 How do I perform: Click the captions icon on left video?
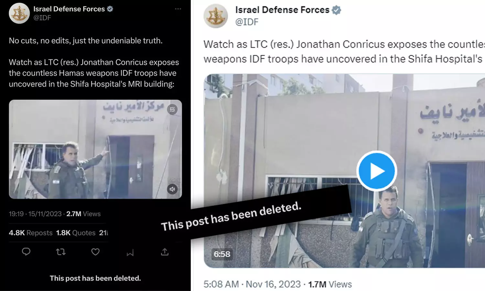click(172, 109)
